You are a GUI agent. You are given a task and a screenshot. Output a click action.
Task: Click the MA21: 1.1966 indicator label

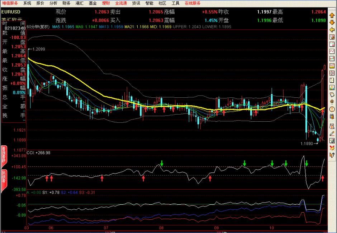[137, 27]
